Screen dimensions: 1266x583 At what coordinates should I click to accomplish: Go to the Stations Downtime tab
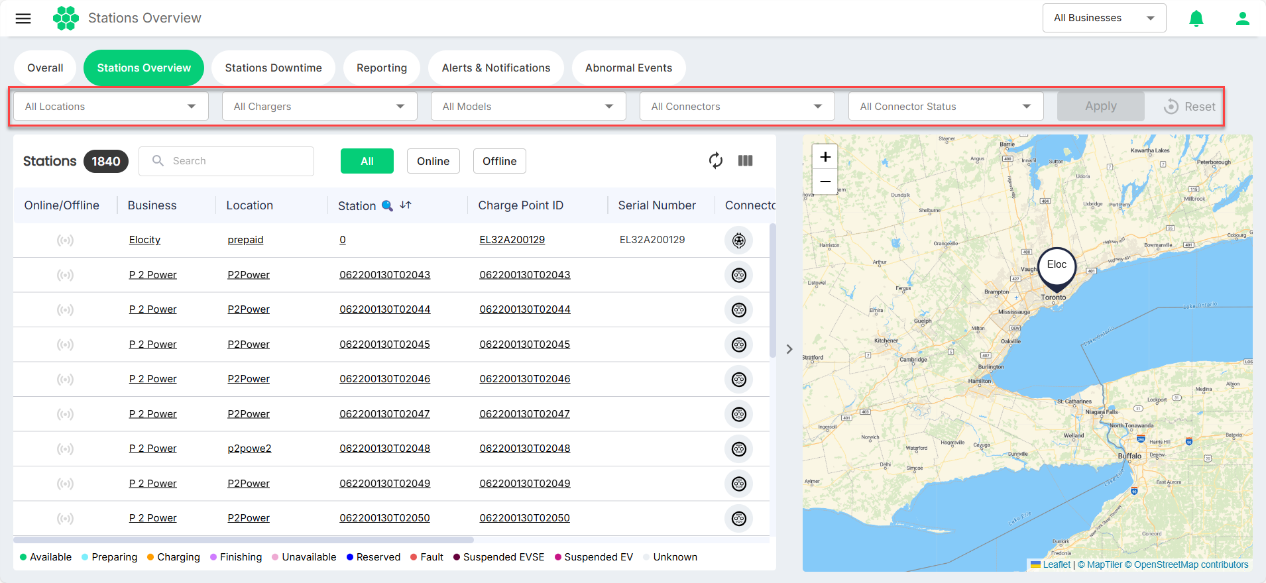(x=273, y=68)
